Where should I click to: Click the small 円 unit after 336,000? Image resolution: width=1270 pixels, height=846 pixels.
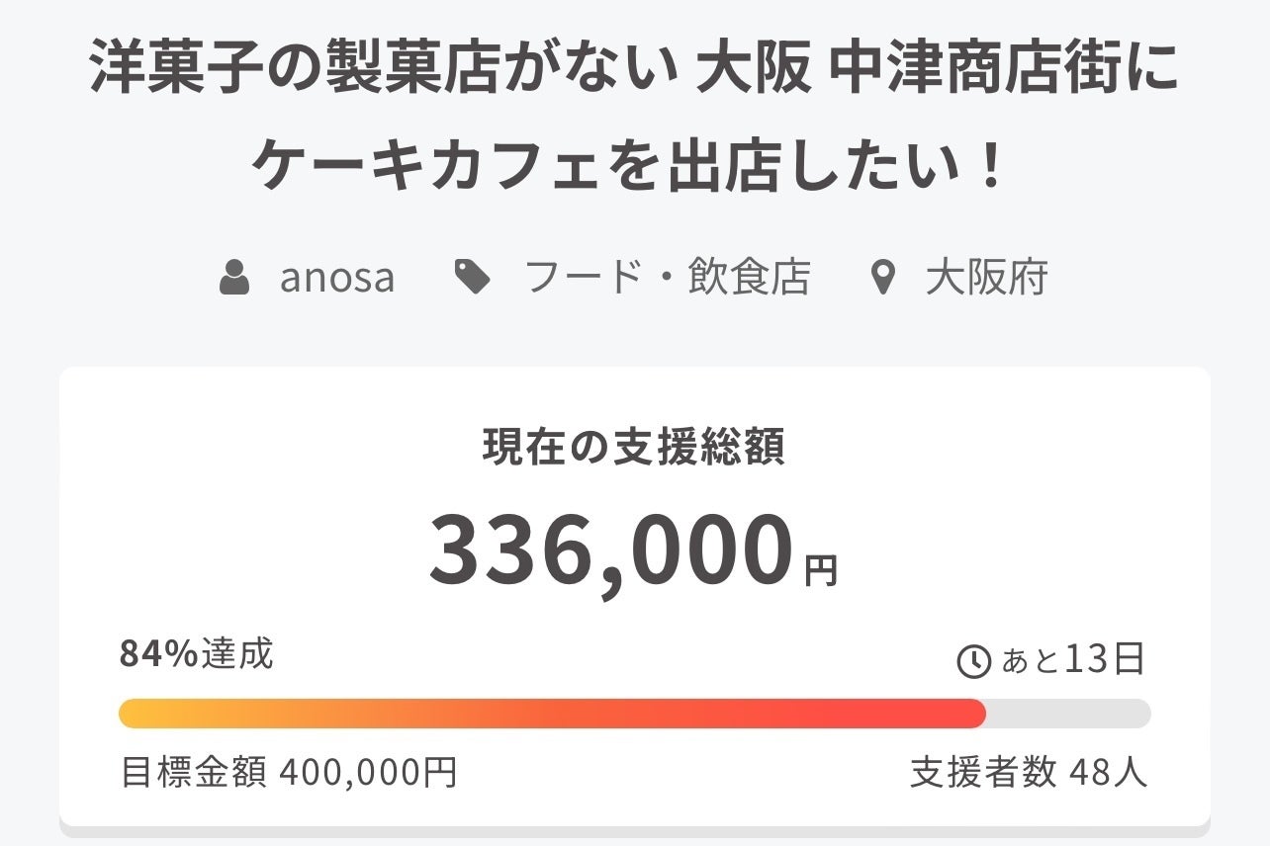pyautogui.click(x=820, y=570)
